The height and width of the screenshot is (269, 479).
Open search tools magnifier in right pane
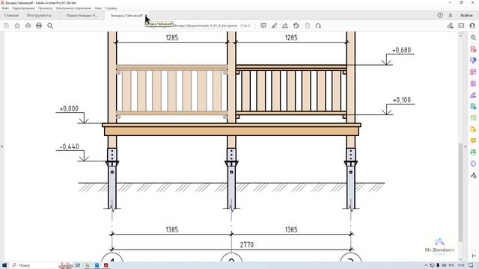click(473, 37)
